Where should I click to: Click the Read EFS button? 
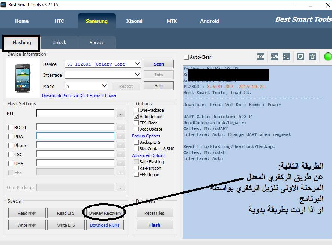(66, 213)
